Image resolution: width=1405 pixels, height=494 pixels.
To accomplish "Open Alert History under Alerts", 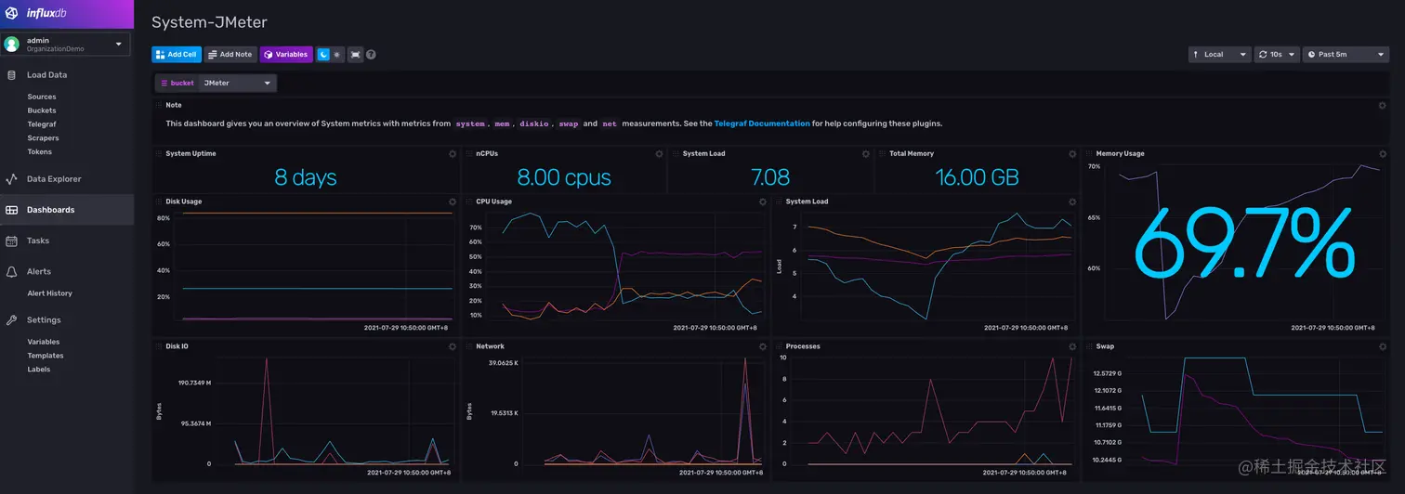I will click(49, 293).
